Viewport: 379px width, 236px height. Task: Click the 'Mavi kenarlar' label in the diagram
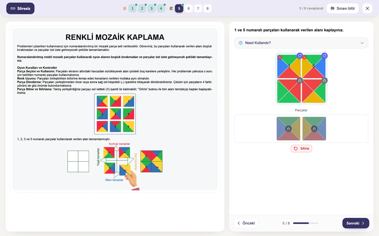(x=114, y=180)
